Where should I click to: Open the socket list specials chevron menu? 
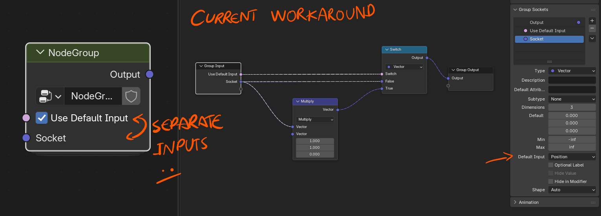[592, 38]
